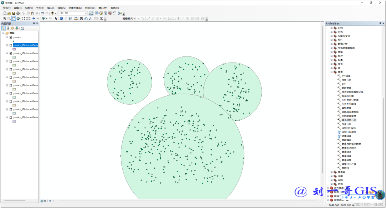
Task: Open the Python window icon
Action: pos(114,13)
